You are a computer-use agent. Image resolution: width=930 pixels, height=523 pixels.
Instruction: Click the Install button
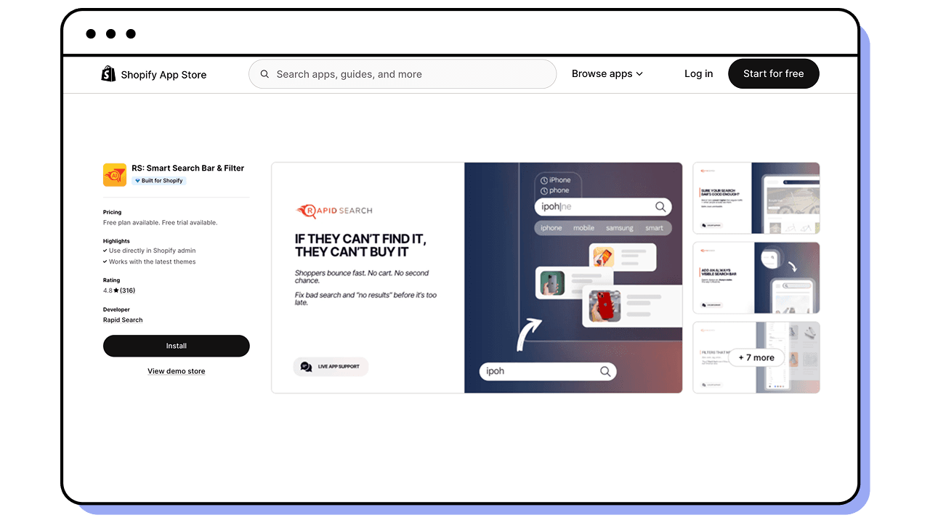point(177,346)
